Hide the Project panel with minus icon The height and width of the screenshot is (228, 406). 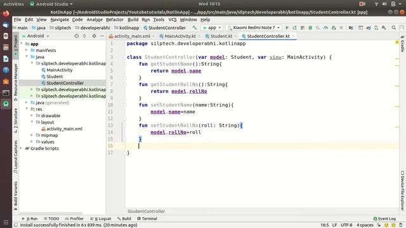102,36
